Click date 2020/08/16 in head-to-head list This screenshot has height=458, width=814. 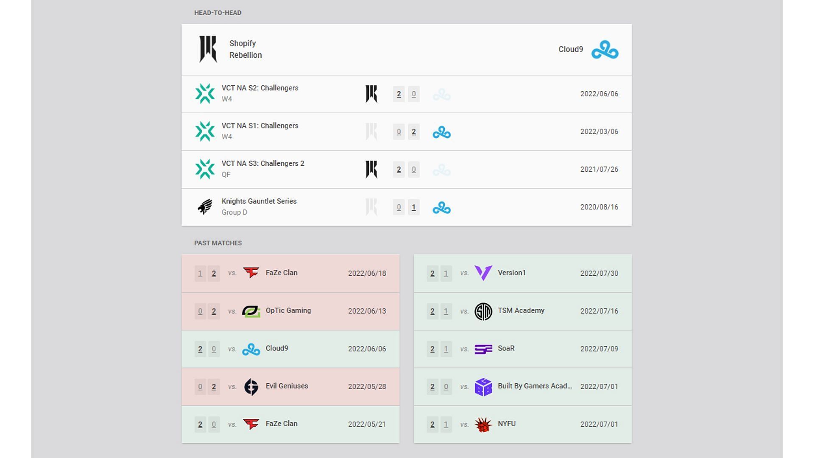coord(599,207)
